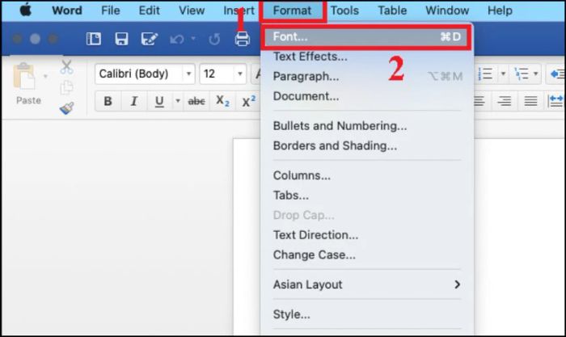
Task: Open the font size dropdown arrow
Action: pos(239,74)
